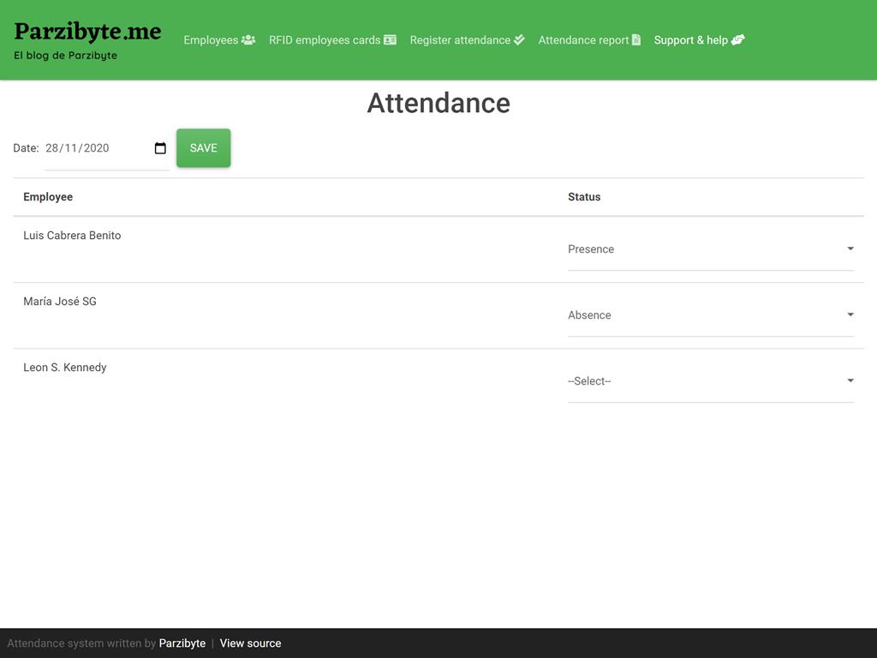
Task: Click the Employees people icon in navbar
Action: point(248,39)
